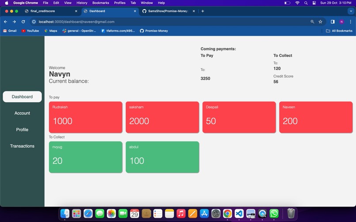Open the Gmail bookmark

[10, 31]
